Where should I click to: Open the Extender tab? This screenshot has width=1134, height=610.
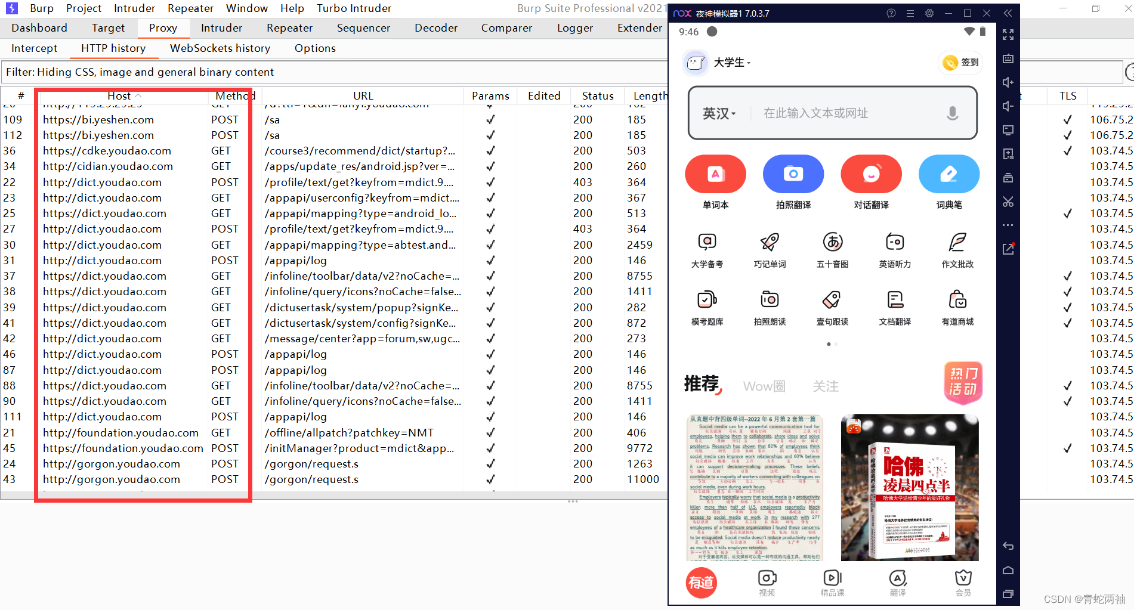639,28
